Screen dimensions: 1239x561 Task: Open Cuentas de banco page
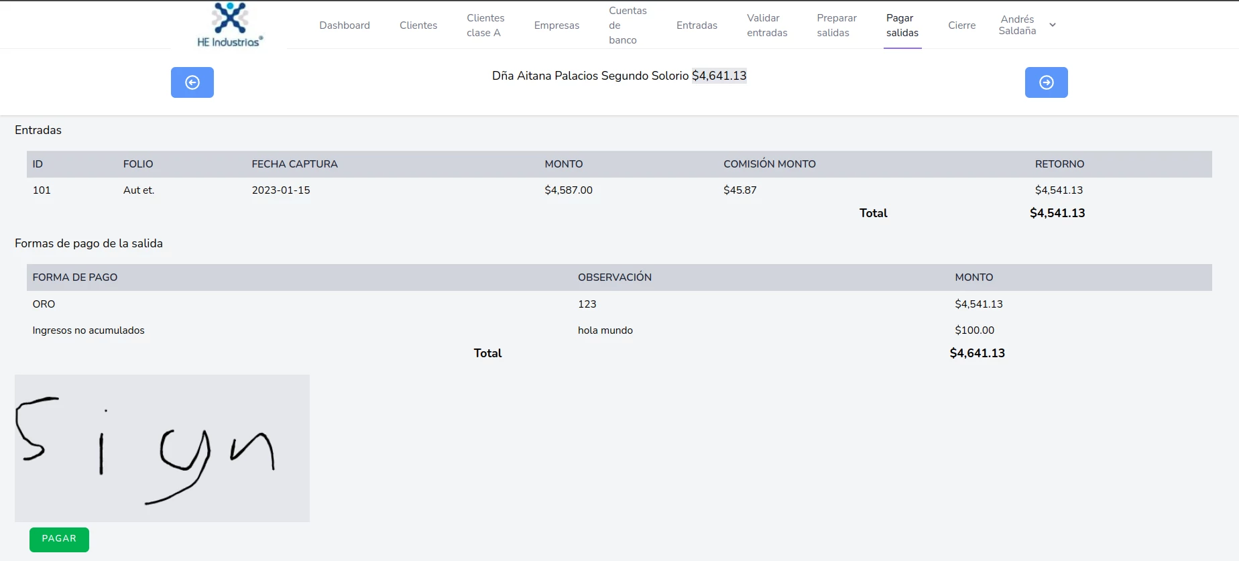point(627,25)
